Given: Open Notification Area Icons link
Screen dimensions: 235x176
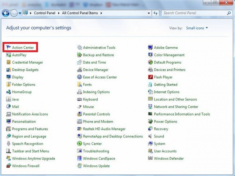Looking at the screenshot, I should [x=30, y=114].
